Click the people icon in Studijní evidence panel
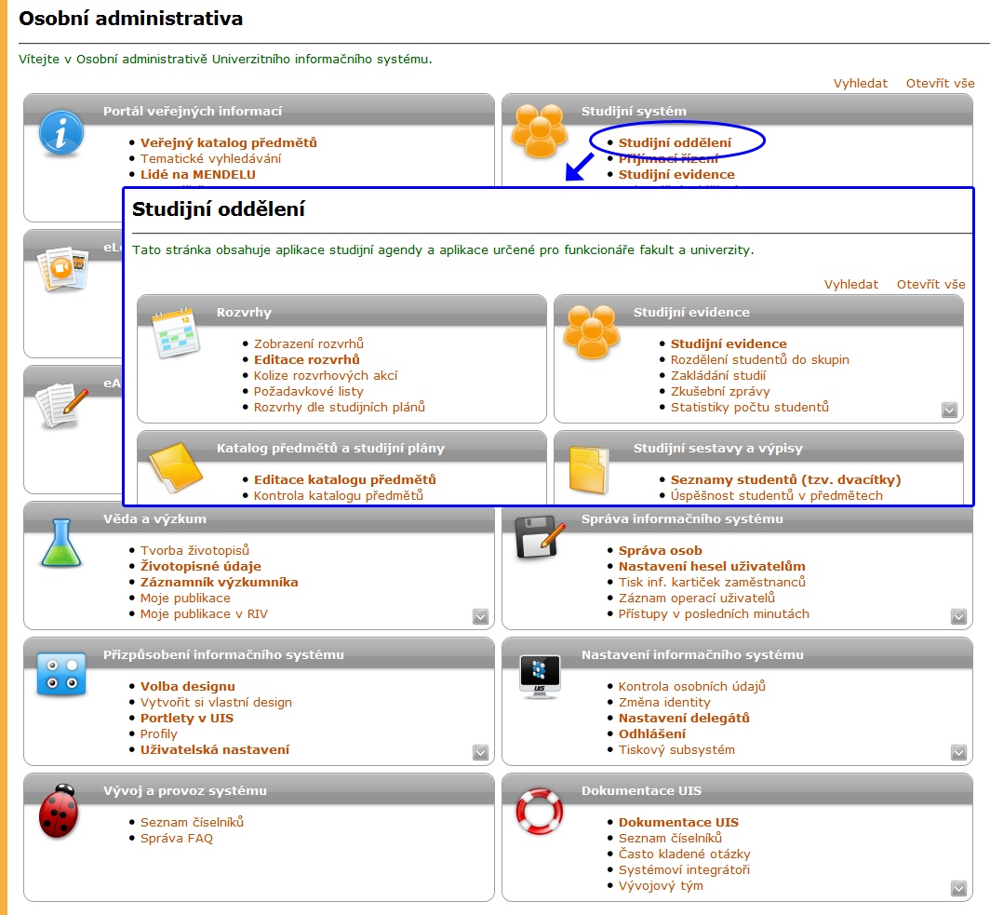 coord(592,332)
